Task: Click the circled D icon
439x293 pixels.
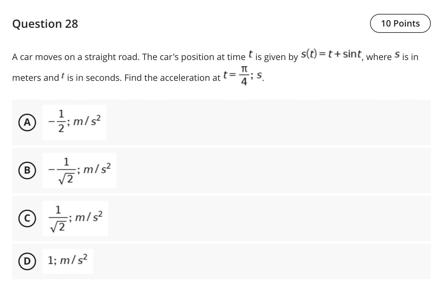Action: [28, 261]
